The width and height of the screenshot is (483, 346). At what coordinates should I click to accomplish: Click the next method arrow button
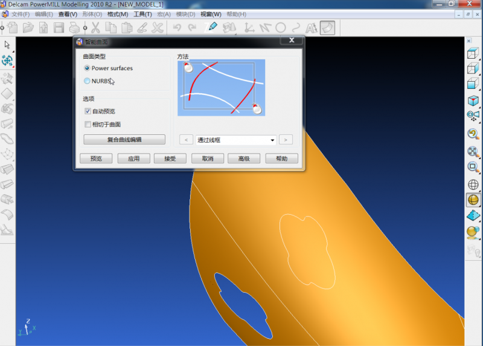[x=286, y=140]
